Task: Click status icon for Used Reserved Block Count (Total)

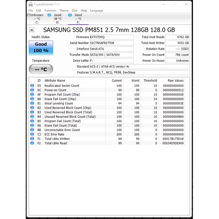Action: point(32,112)
